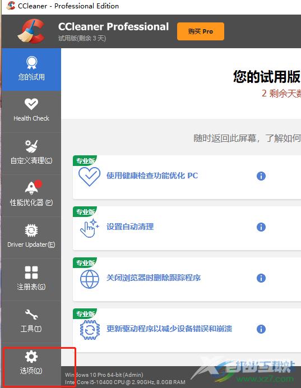The width and height of the screenshot is (301, 388).
Task: Click the globe browser tracker icon
Action: (x=90, y=279)
